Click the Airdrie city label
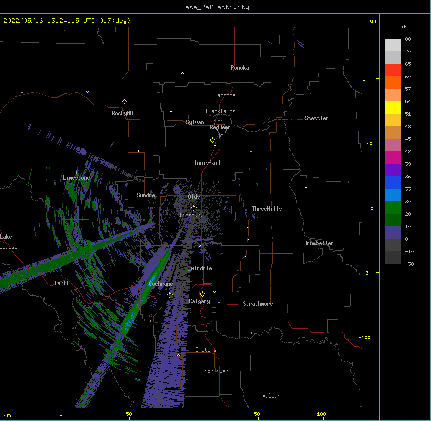The image size is (431, 421). click(202, 268)
